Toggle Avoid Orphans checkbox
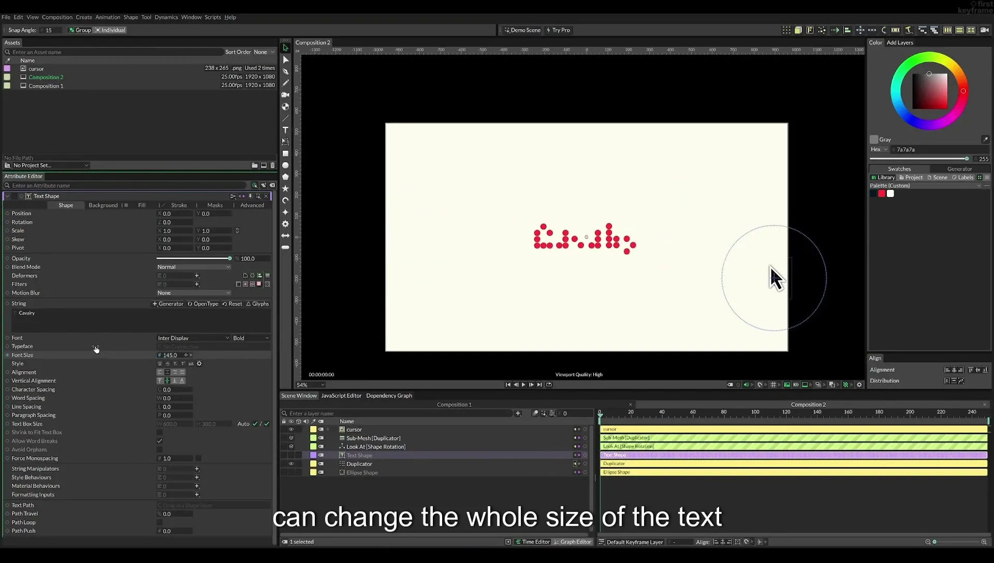Viewport: 994px width, 563px height. [x=159, y=450]
